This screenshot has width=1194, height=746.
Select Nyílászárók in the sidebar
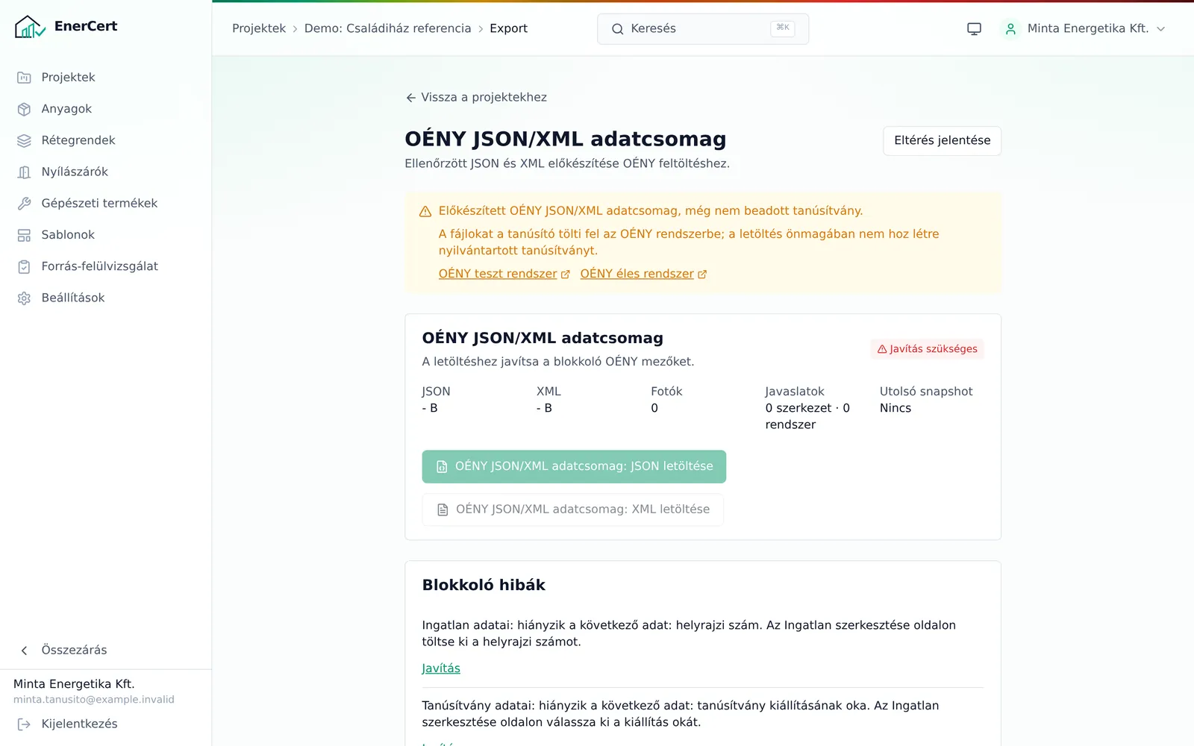(x=105, y=172)
